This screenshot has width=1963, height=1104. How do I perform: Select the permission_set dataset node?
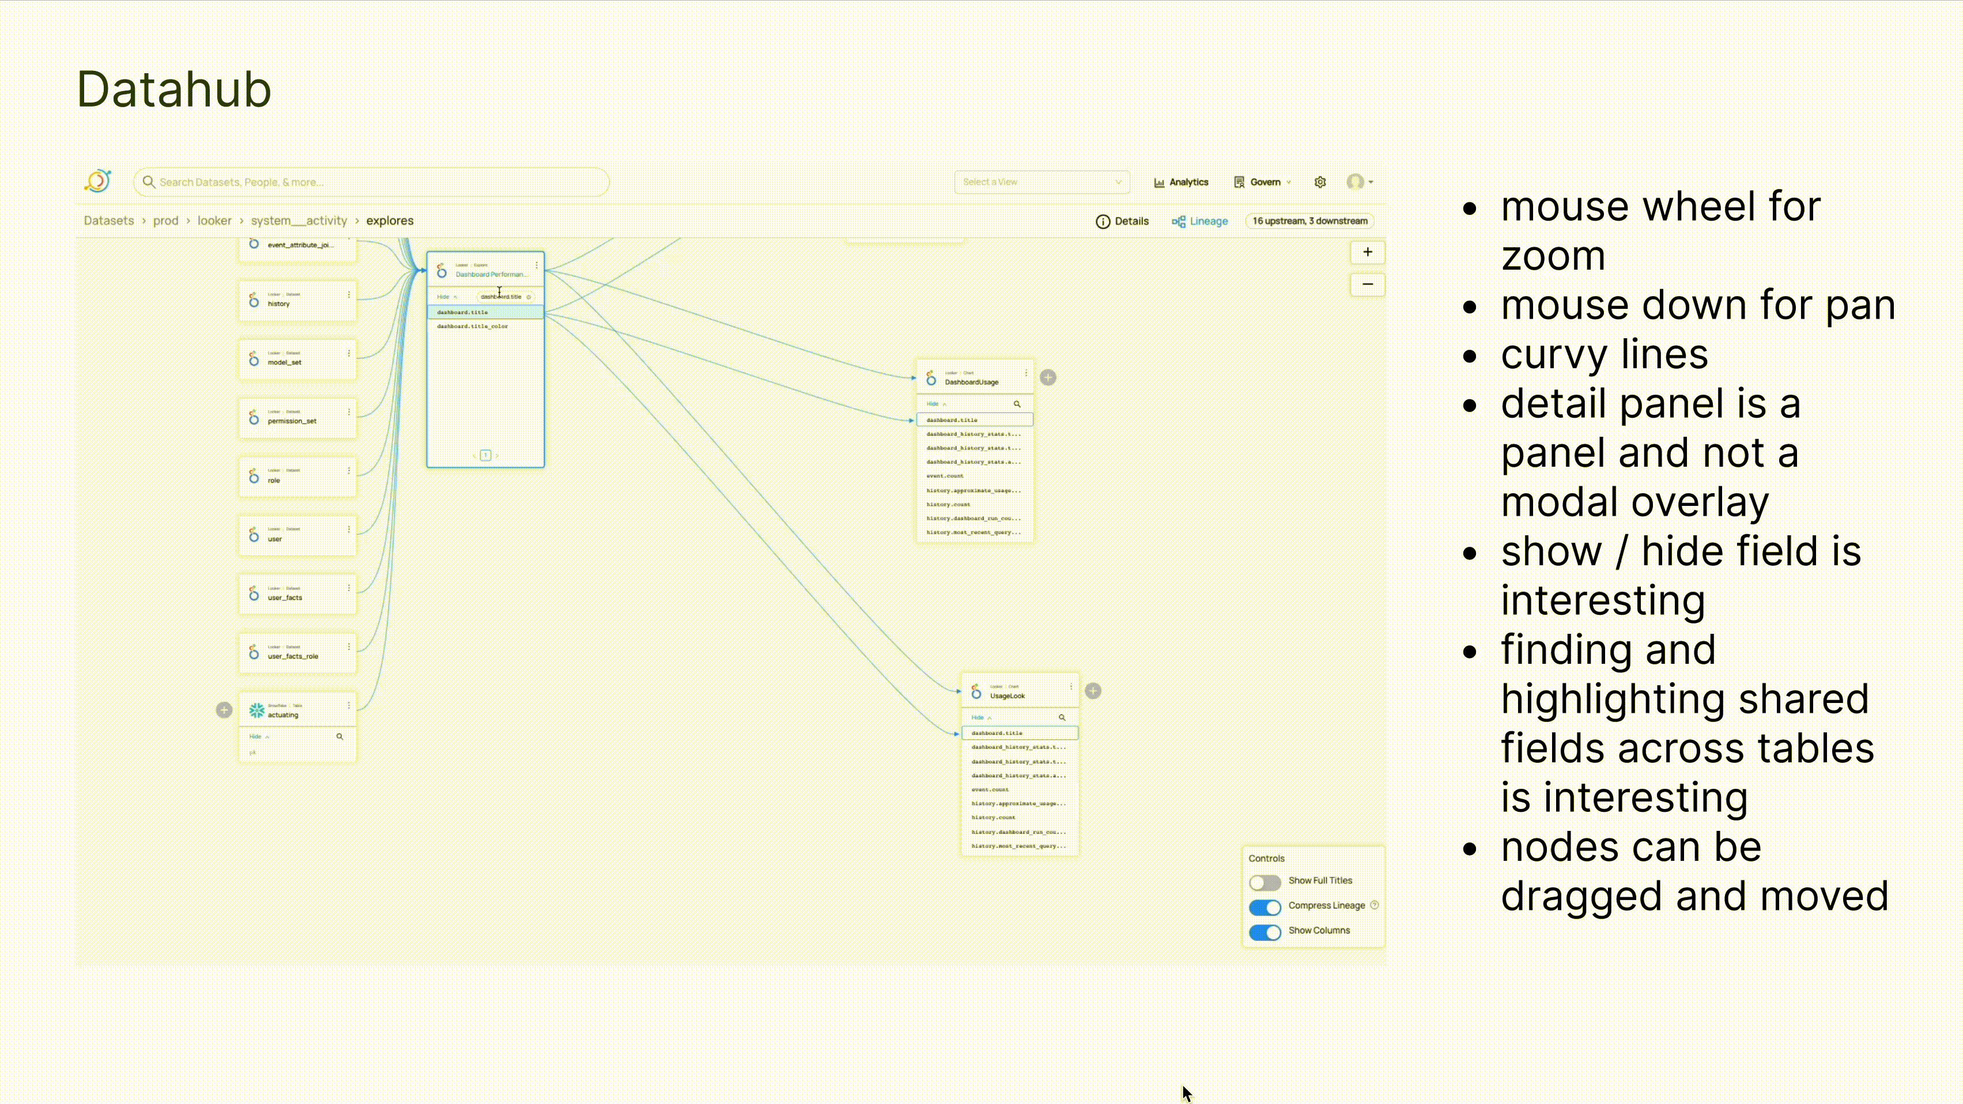pos(297,418)
